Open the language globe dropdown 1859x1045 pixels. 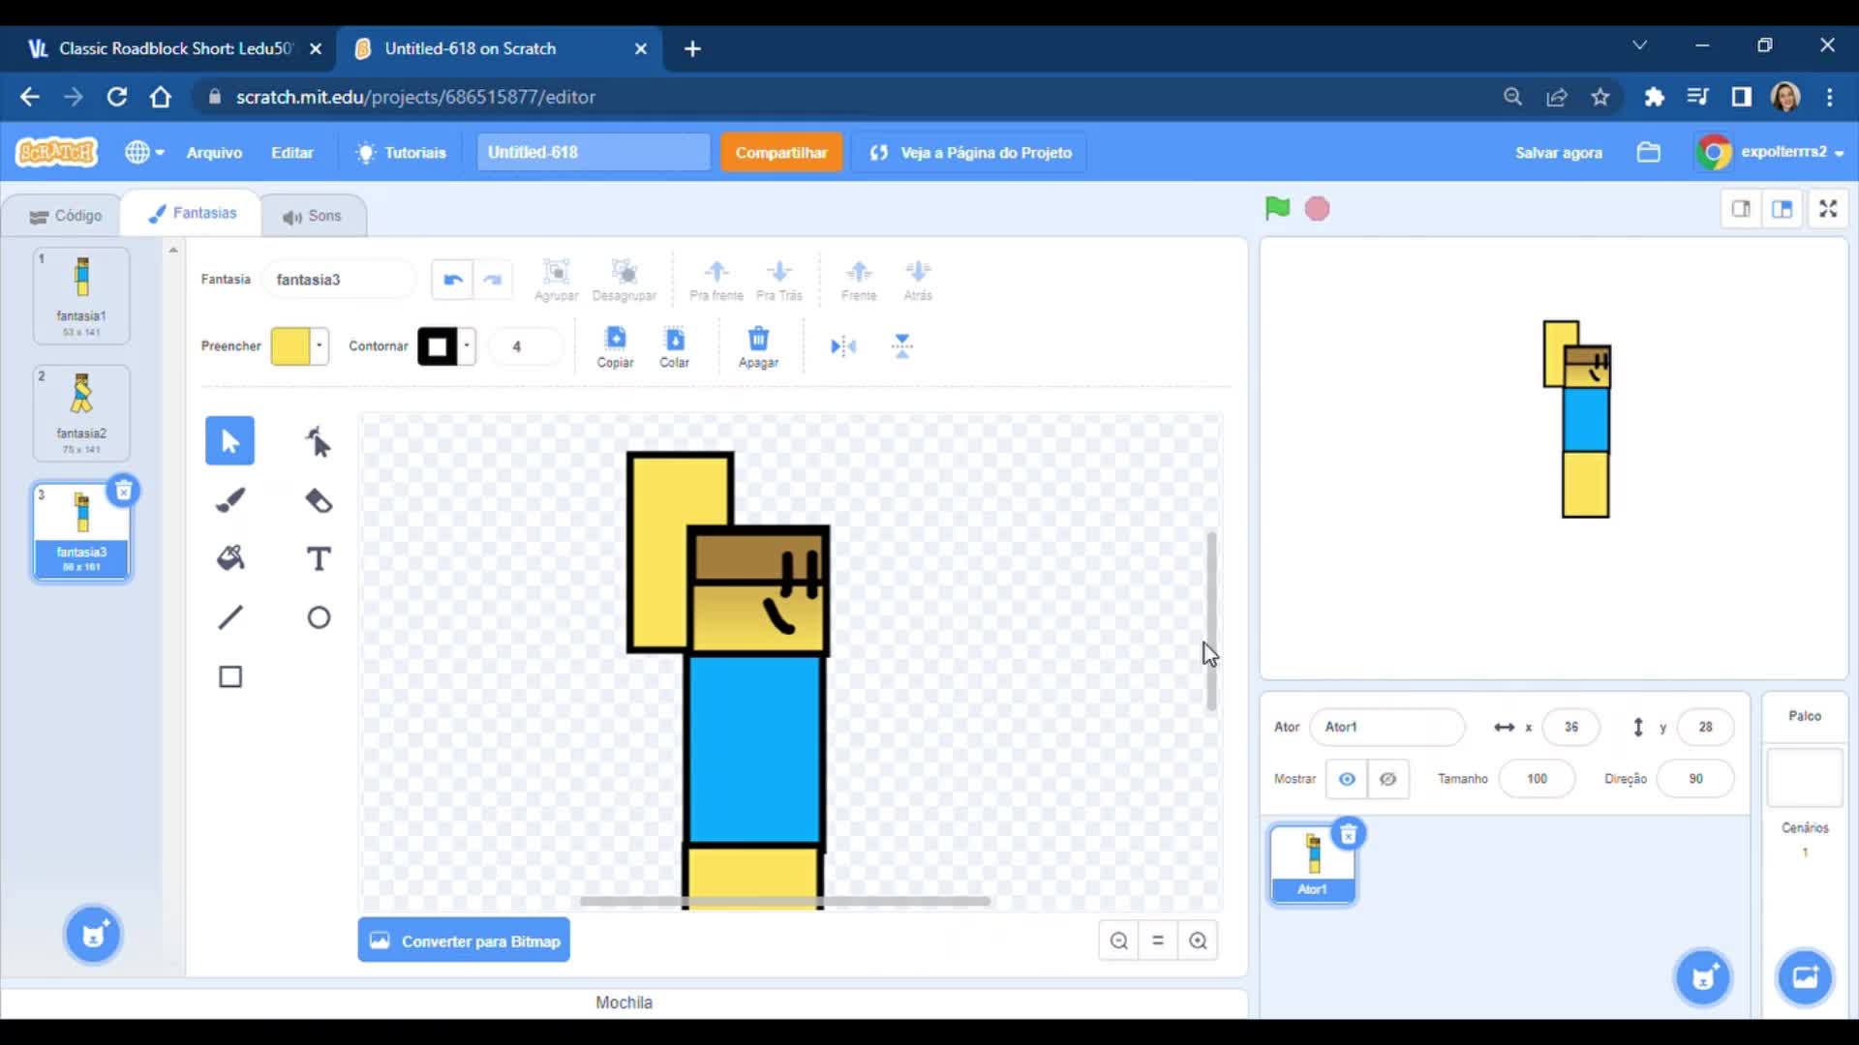coord(144,153)
